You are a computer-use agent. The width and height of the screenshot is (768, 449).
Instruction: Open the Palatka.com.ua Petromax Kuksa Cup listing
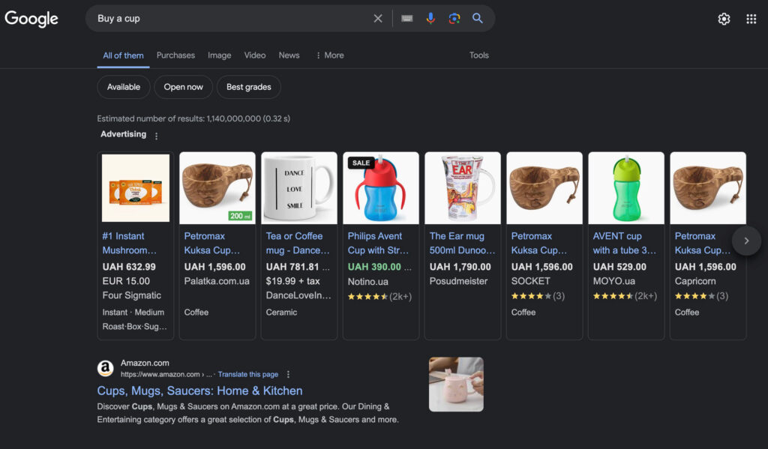(x=212, y=243)
